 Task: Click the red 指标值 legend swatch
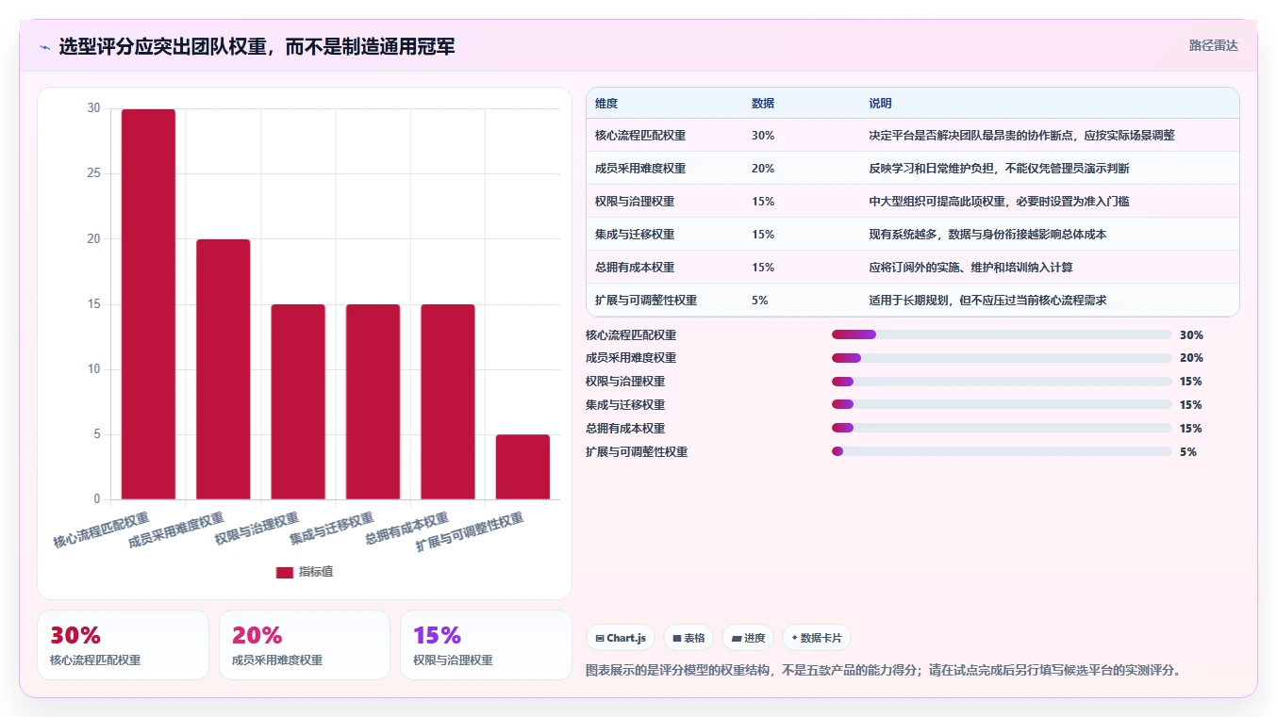click(285, 573)
